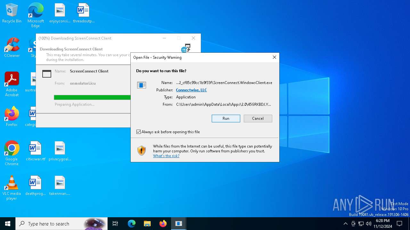Minimize the Downloading ScreenConnect Client window
The width and height of the screenshot is (410, 230).
point(164,38)
